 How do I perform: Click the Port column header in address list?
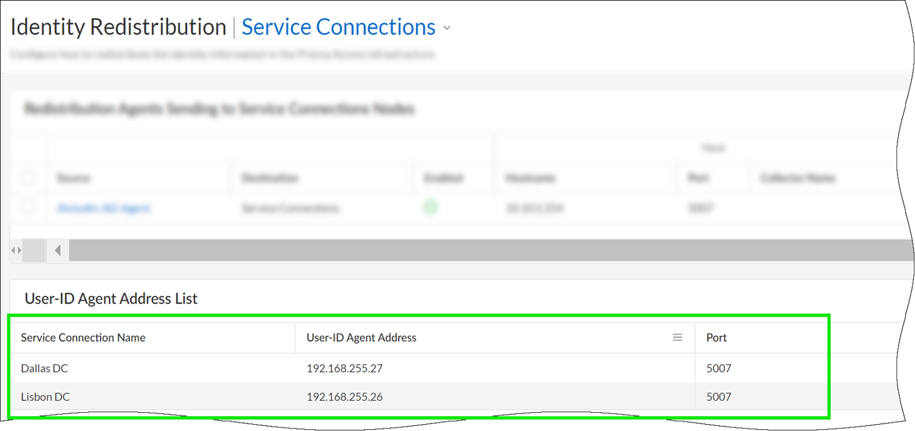click(x=716, y=338)
